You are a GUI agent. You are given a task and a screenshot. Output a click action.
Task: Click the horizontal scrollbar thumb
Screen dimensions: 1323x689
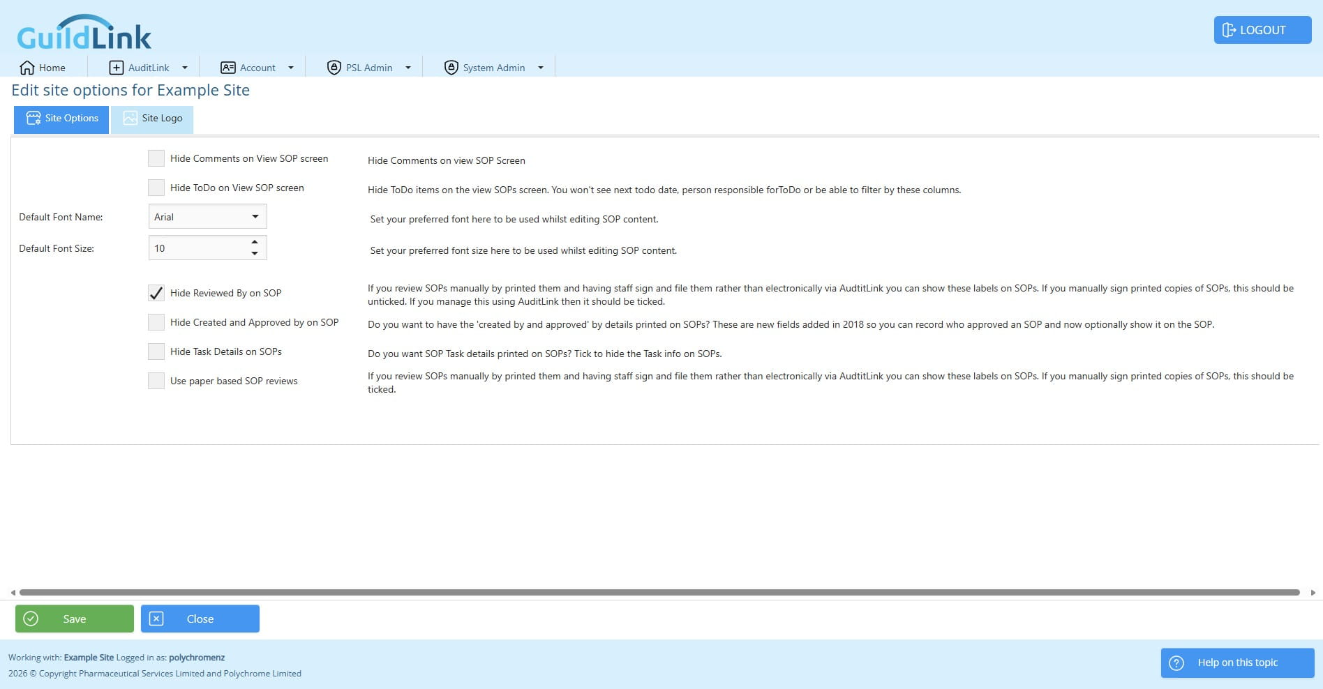659,592
